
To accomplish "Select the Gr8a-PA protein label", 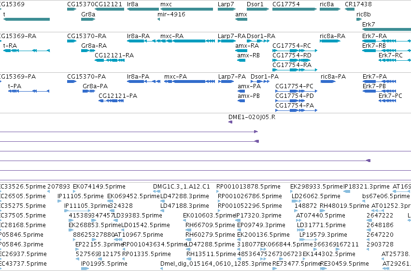I will click(x=95, y=86).
